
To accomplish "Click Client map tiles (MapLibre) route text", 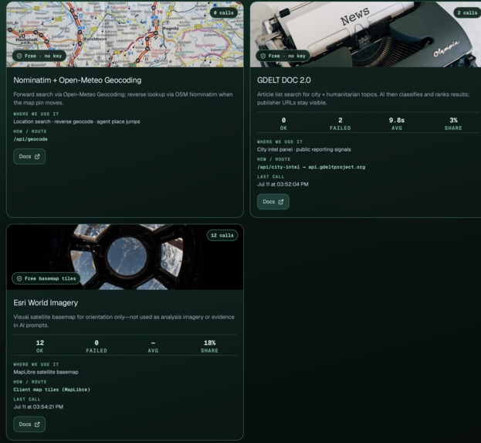I will [52, 390].
